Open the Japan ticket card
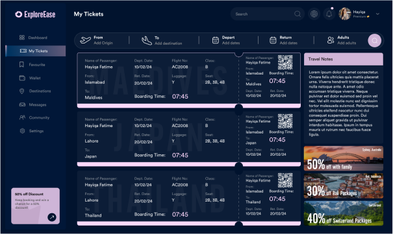Viewport: 393px width, 234px height. 189,139
